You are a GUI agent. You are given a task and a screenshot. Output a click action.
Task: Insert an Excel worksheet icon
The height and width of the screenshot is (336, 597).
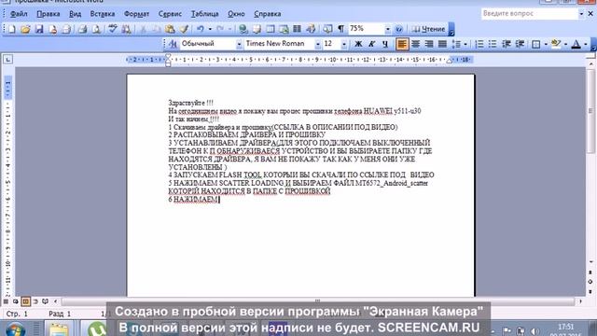(284, 29)
